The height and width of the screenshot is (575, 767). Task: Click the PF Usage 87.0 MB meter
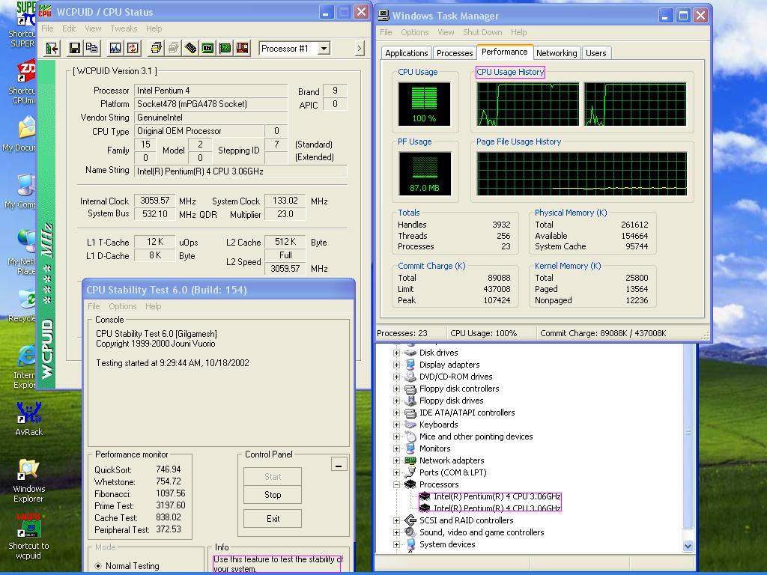coord(425,174)
